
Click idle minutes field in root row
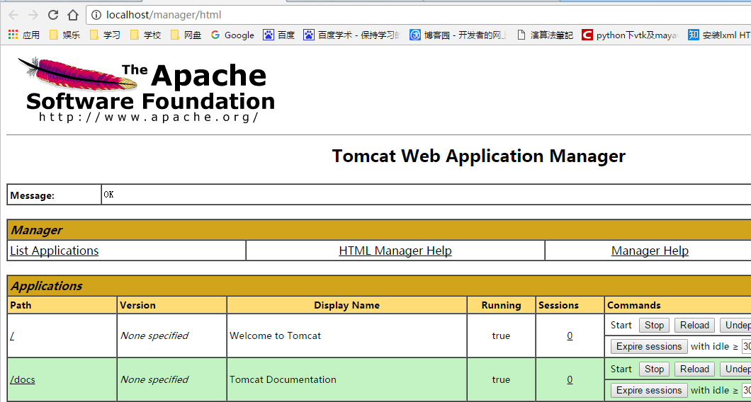click(747, 347)
